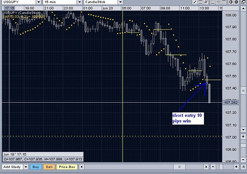The height and width of the screenshot is (174, 247).
Task: Click horizontal scrollbar right arrow
Action: point(206,167)
